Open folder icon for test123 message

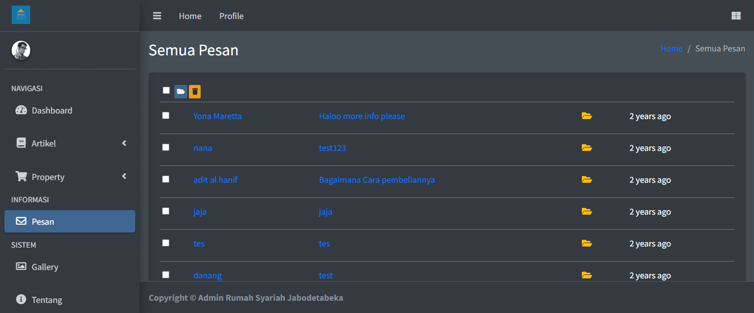pyautogui.click(x=586, y=148)
